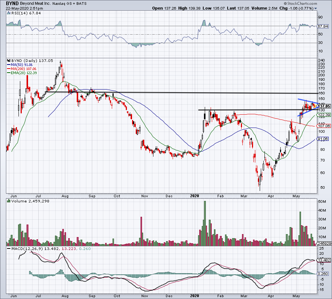Click the 2020 label under the price chart
The height and width of the screenshot is (299, 332).
click(194, 196)
